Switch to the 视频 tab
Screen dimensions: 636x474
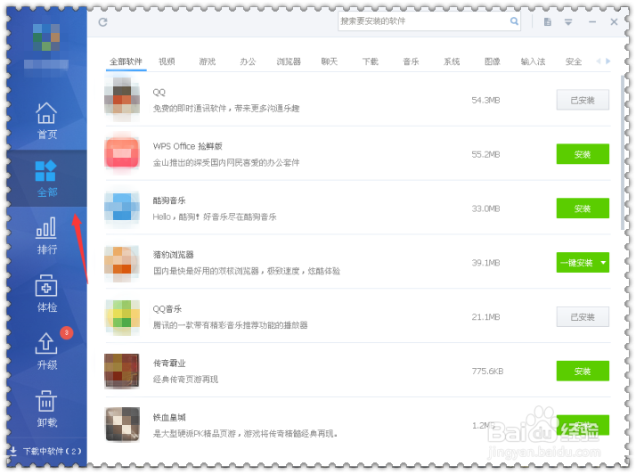(x=167, y=61)
